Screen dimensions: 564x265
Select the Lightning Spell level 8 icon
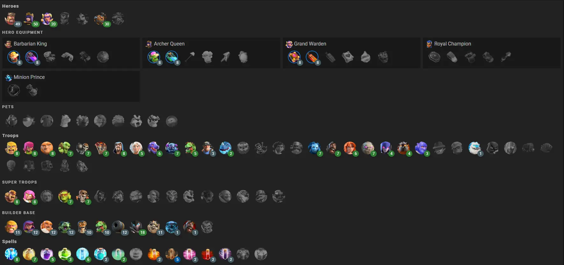pos(11,254)
